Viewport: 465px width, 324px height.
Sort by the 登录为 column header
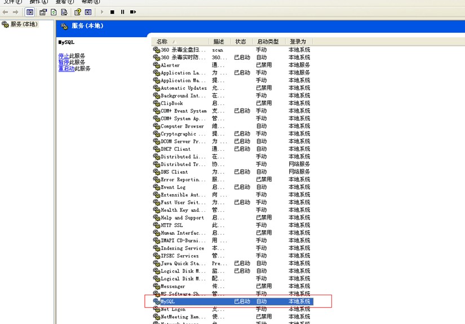click(299, 42)
